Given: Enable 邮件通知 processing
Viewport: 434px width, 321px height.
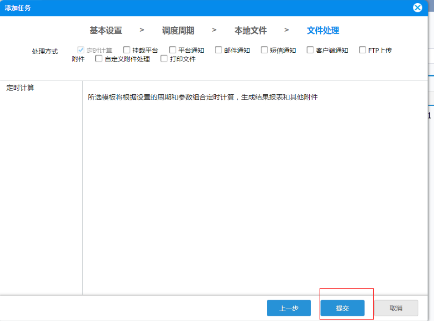Looking at the screenshot, I should [218, 50].
